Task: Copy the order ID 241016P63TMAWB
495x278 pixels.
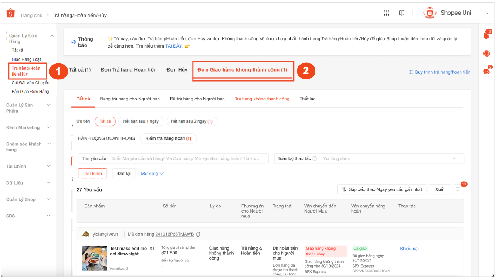Action: (x=198, y=234)
